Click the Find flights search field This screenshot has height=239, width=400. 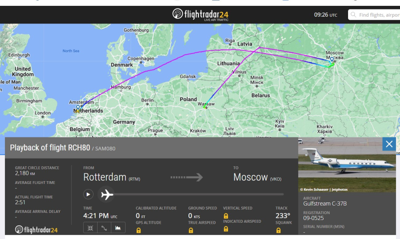(x=374, y=15)
